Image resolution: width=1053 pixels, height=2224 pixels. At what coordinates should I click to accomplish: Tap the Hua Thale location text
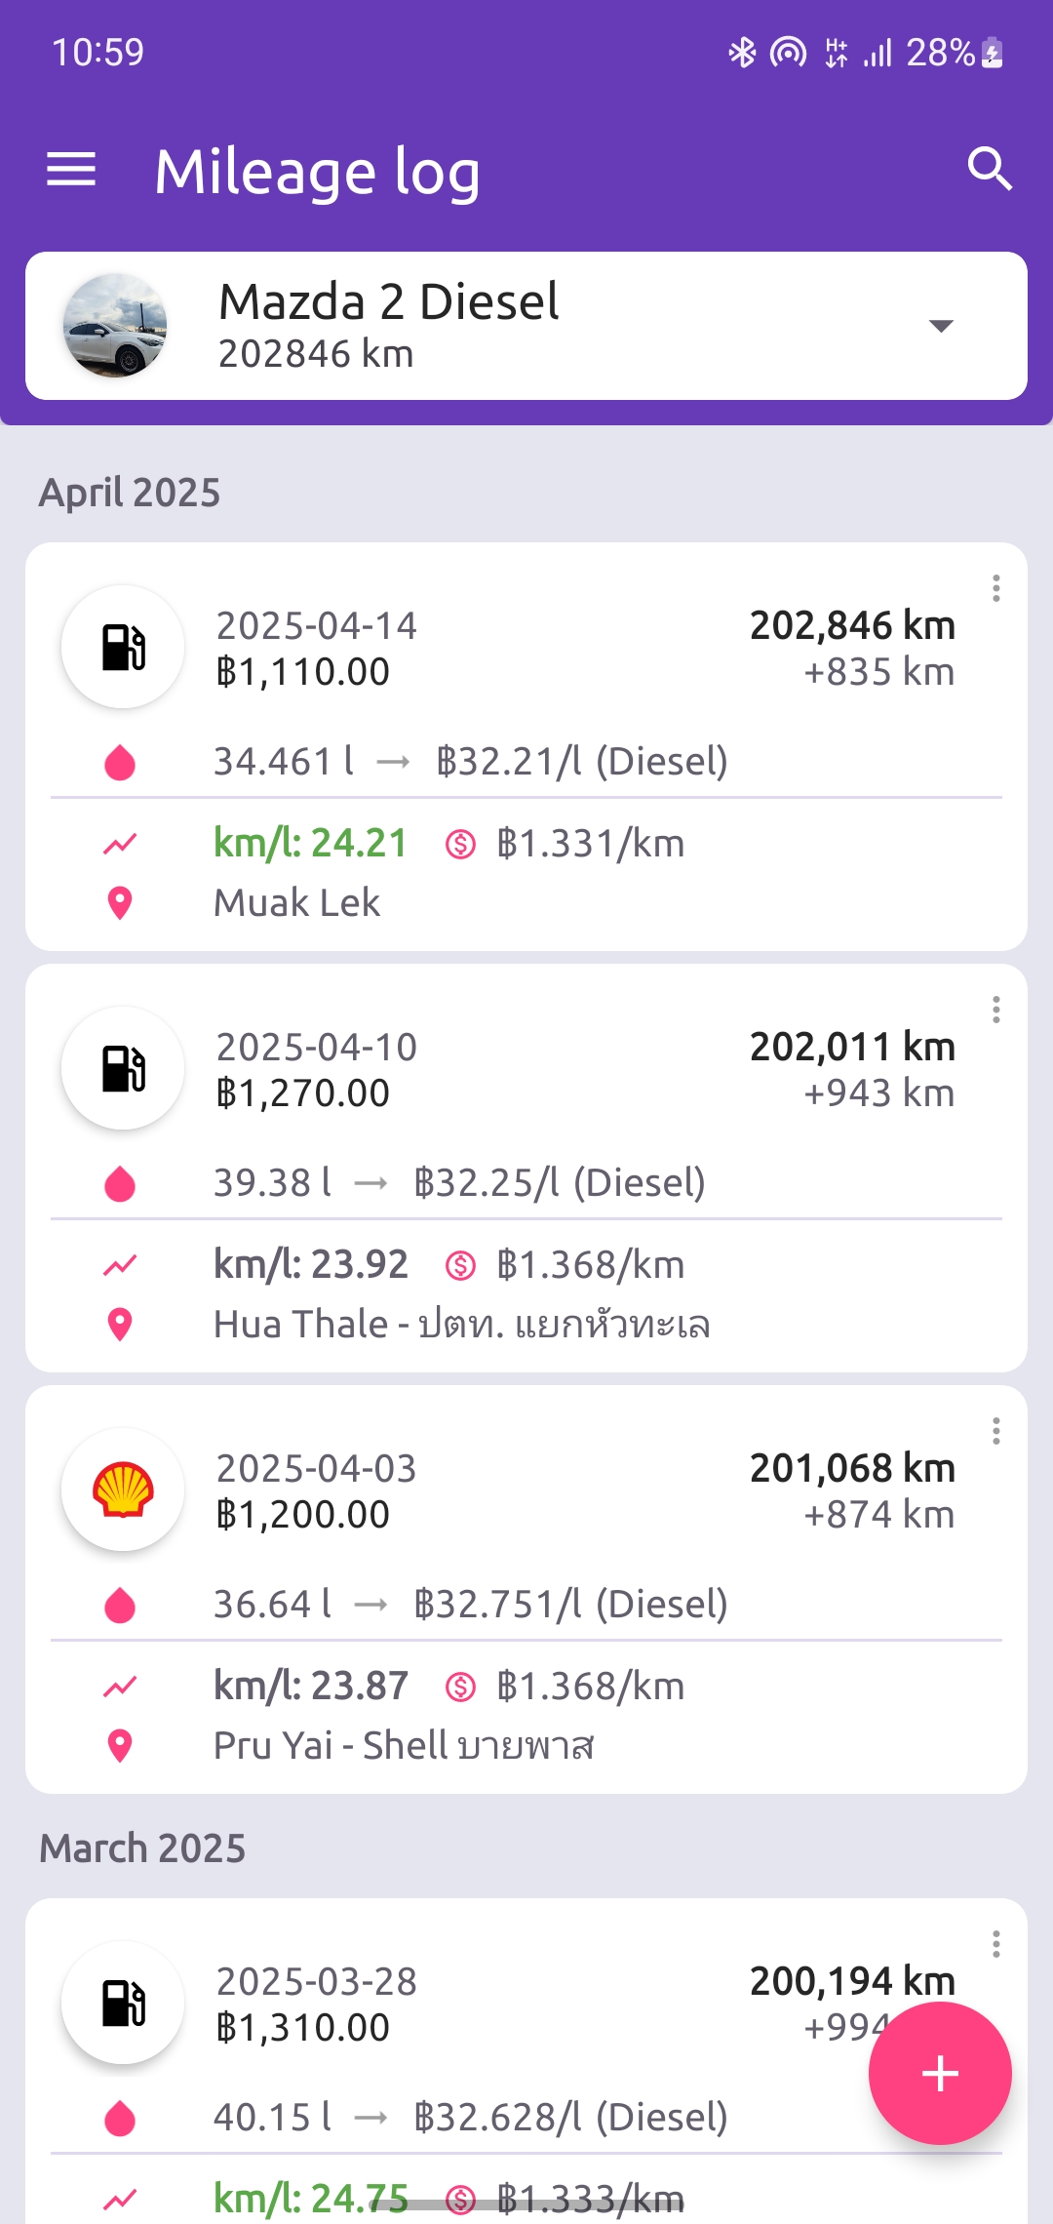click(461, 1325)
